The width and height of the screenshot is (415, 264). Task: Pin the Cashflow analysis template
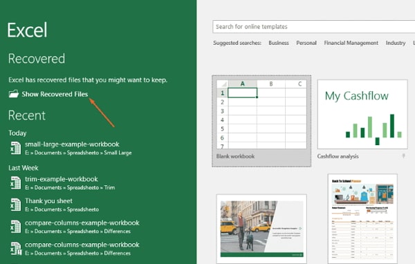(x=403, y=156)
